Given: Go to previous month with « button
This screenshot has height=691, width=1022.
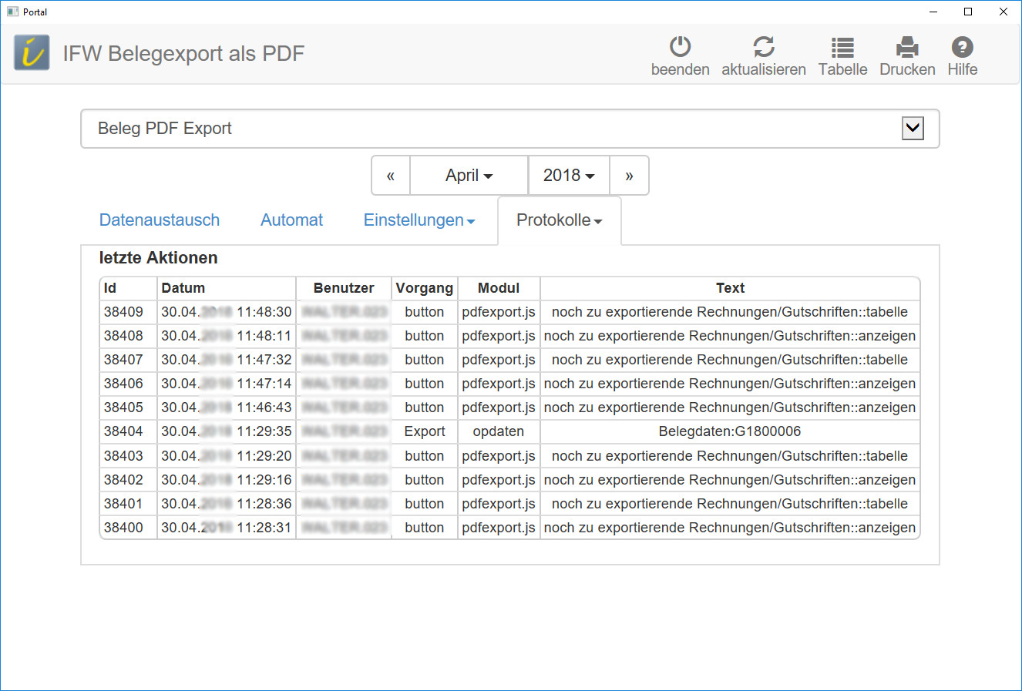Looking at the screenshot, I should [391, 176].
